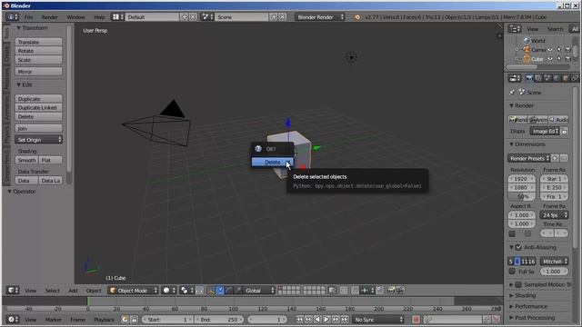Viewport: 582px width, 327px height.
Task: Open the Blender Render engine dropdown
Action: [319, 17]
